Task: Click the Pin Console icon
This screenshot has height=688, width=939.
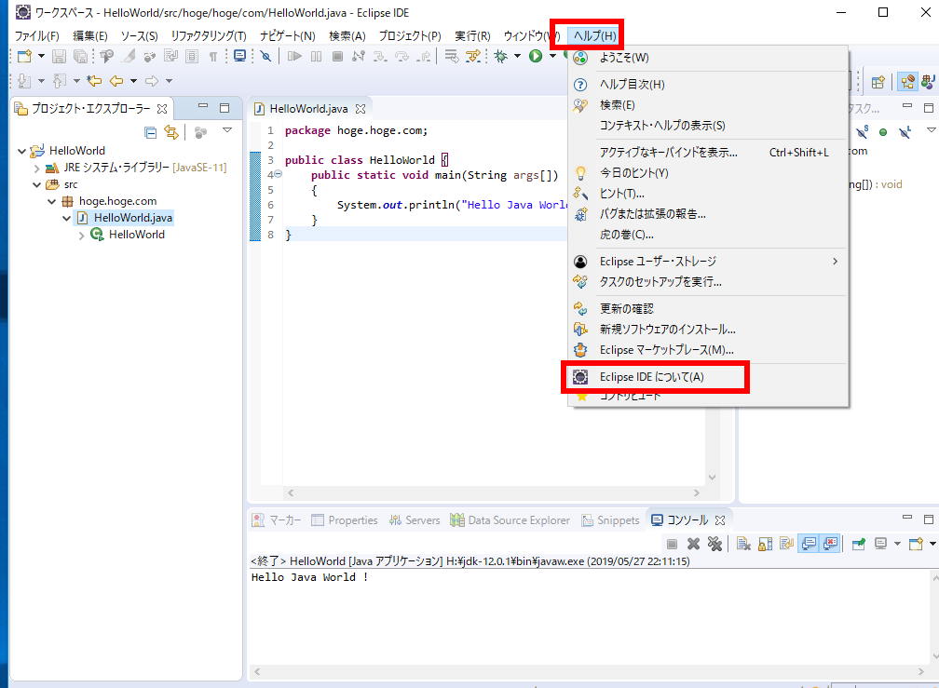Action: 859,544
